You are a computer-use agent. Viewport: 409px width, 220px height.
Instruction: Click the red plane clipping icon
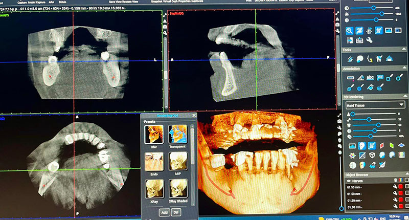381,145
